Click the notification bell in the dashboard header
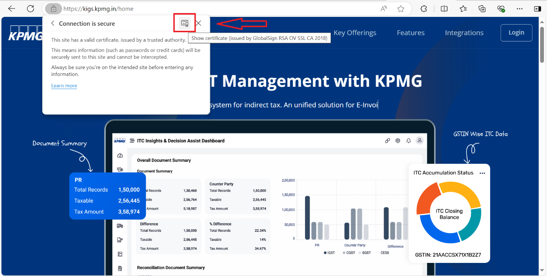547x276 pixels. pyautogui.click(x=409, y=140)
